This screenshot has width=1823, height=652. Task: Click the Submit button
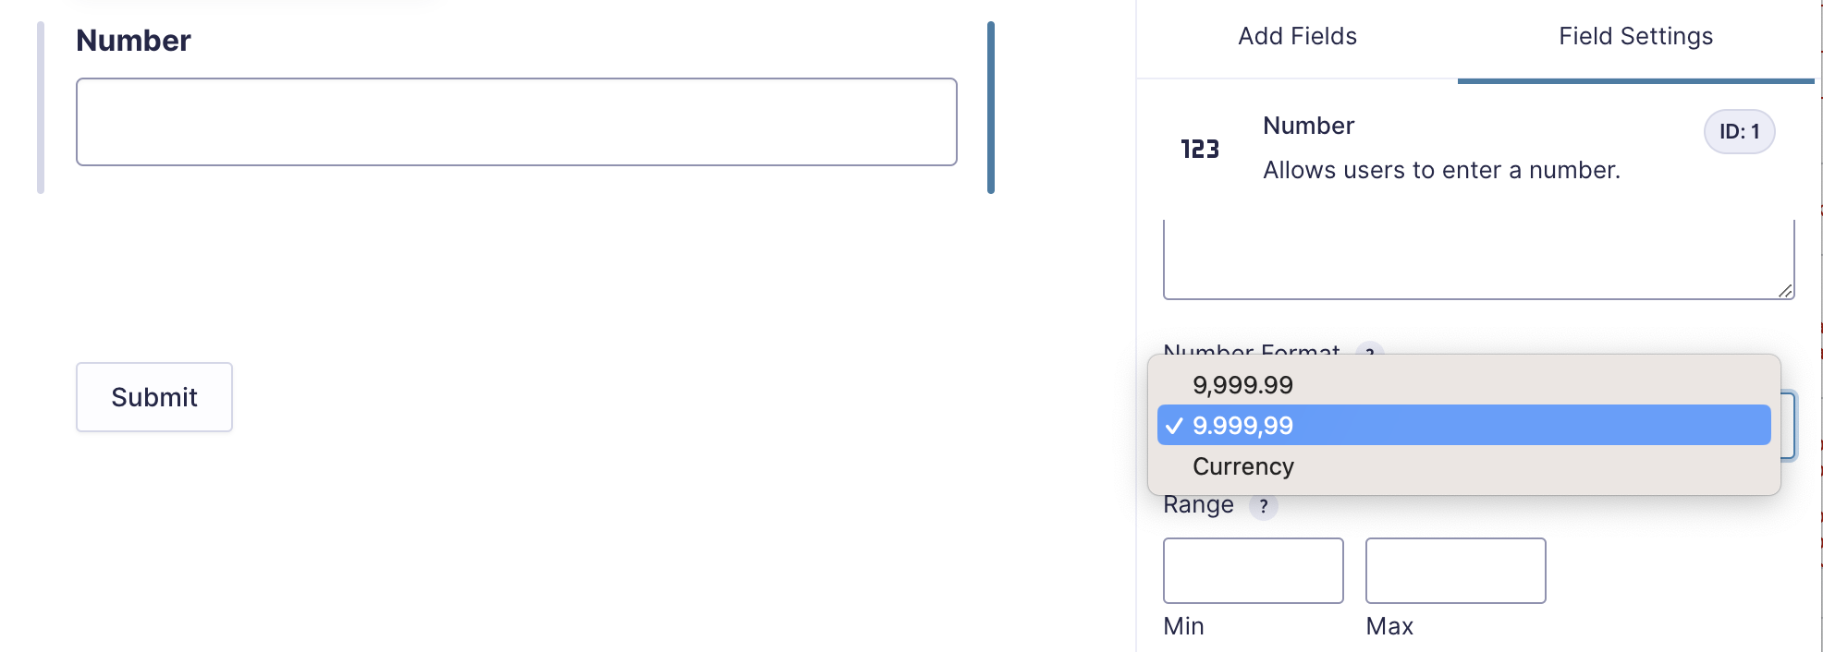(x=153, y=396)
